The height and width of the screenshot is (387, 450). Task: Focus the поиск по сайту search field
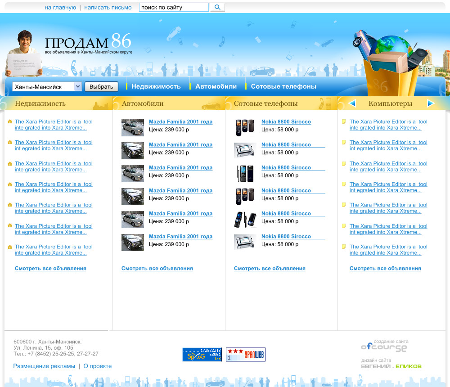[174, 7]
